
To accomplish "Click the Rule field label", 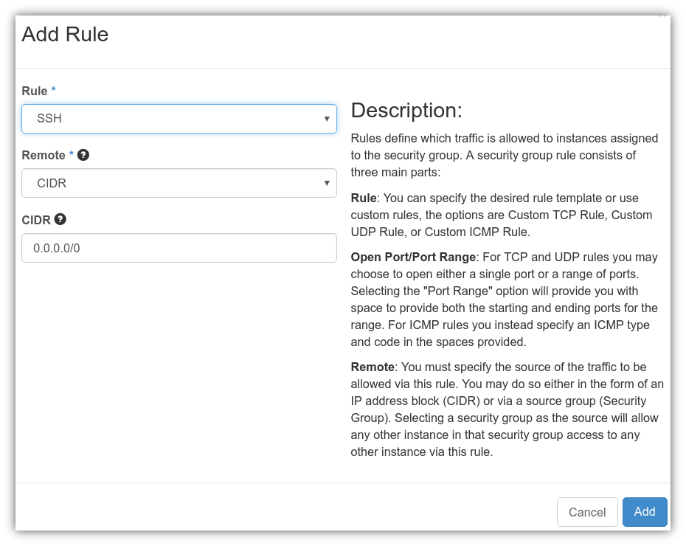I will (x=34, y=91).
